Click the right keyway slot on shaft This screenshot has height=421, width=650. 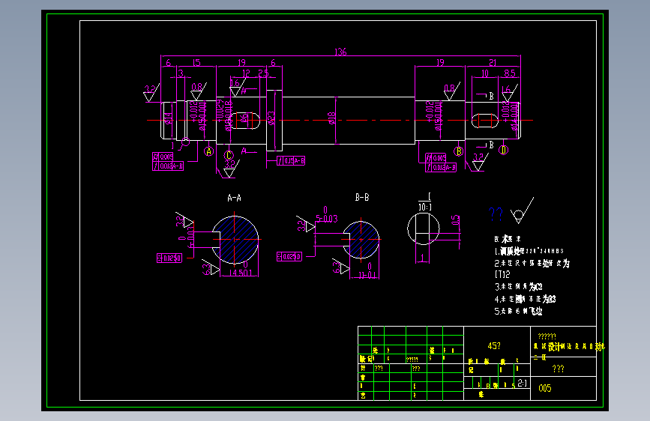(x=484, y=121)
